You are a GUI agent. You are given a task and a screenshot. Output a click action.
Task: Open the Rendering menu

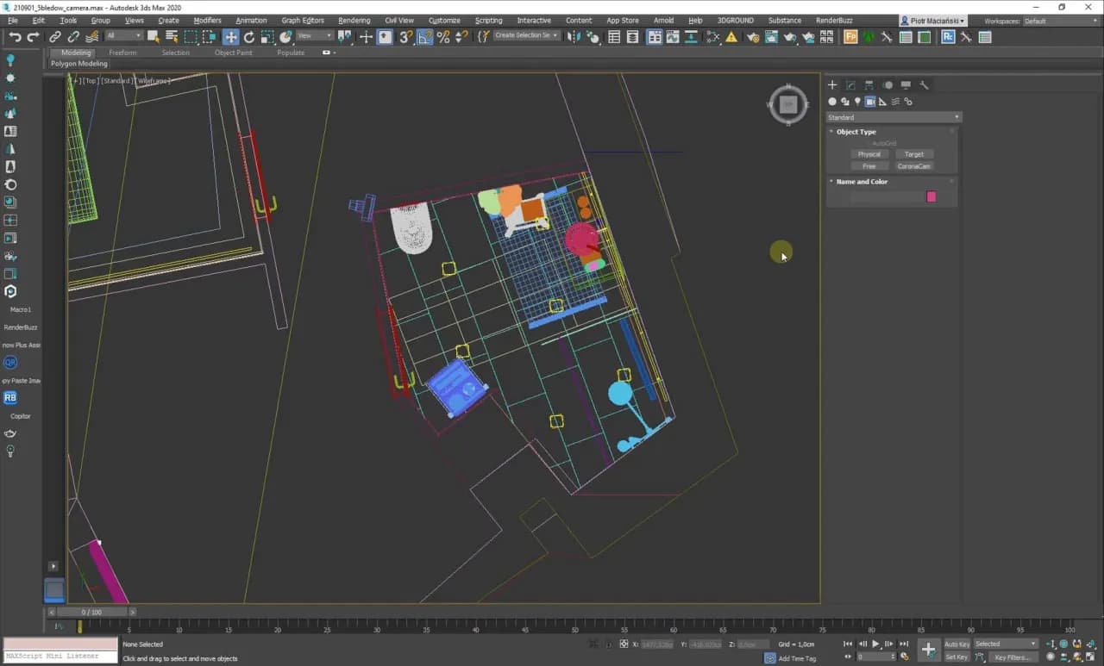point(354,20)
